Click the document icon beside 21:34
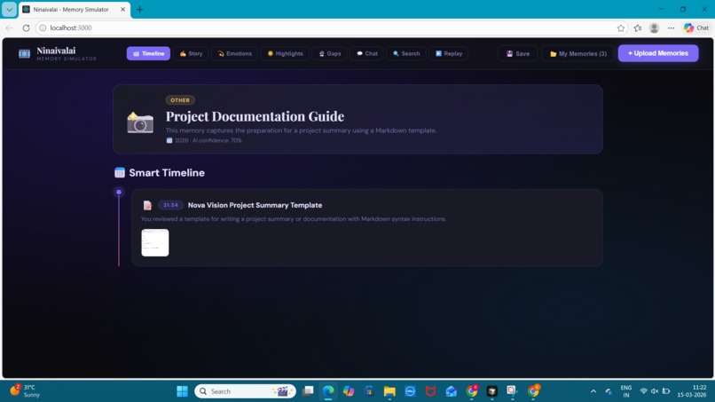Viewport: 715px width, 402px height. point(147,205)
